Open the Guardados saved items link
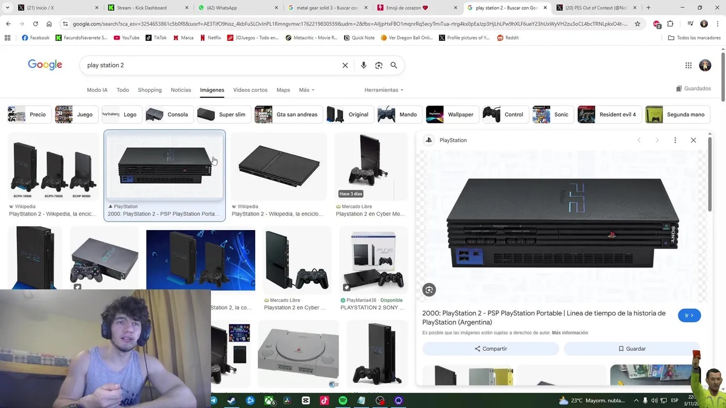 (693, 89)
